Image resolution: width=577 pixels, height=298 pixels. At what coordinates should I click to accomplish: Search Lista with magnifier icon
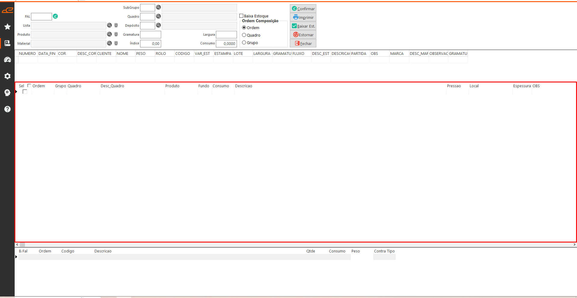(x=109, y=25)
